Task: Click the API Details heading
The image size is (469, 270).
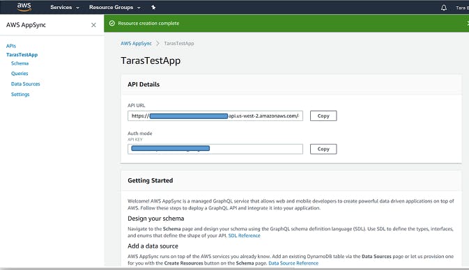Action: 144,84
